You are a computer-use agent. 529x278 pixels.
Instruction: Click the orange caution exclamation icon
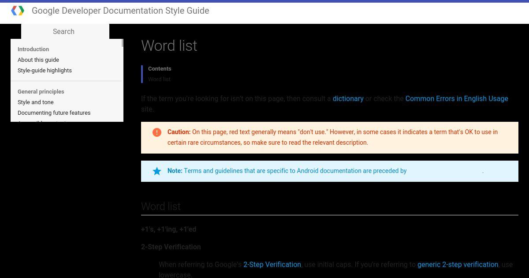[x=157, y=132]
